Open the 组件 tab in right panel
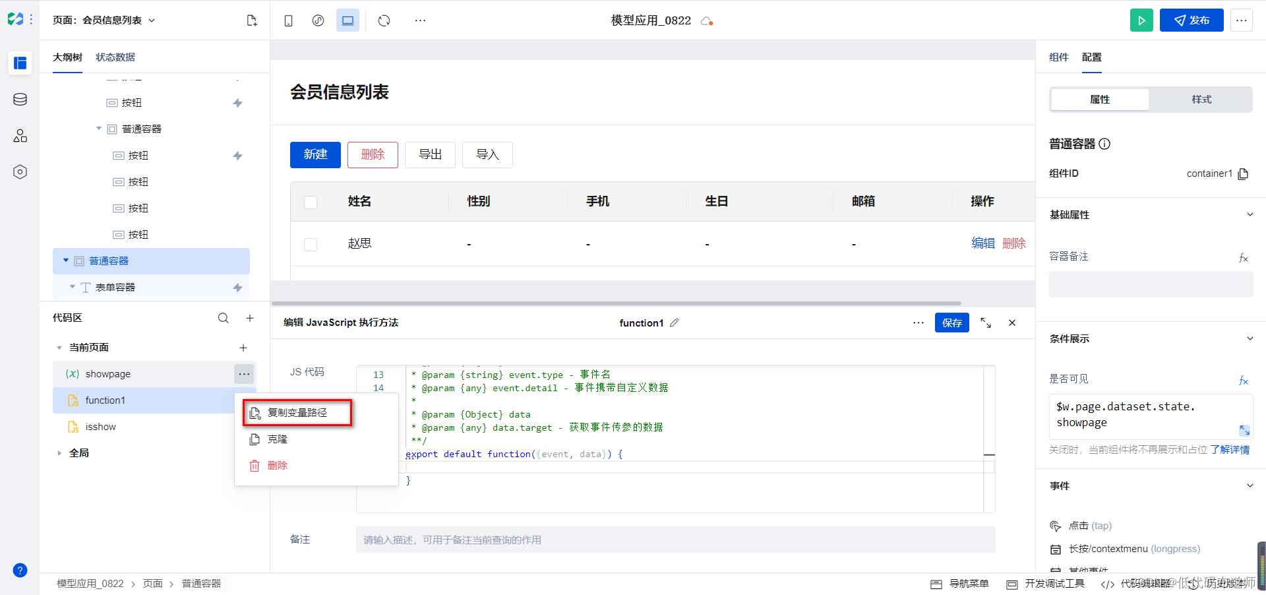The height and width of the screenshot is (595, 1266). pyautogui.click(x=1059, y=57)
